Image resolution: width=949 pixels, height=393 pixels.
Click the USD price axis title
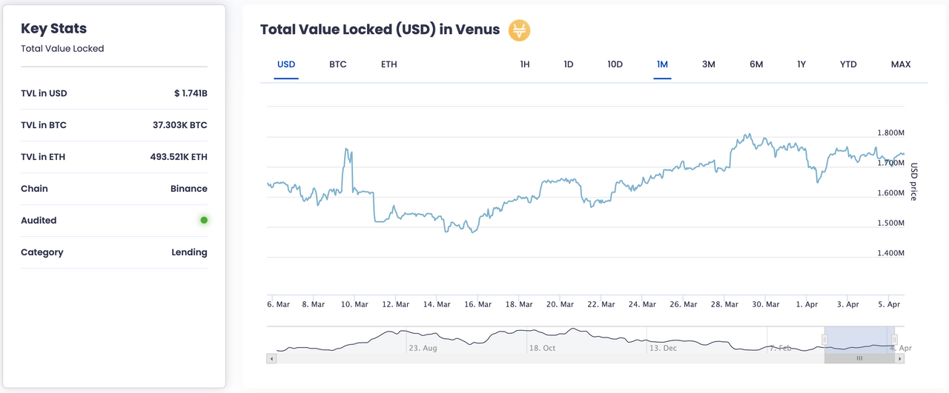point(913,181)
